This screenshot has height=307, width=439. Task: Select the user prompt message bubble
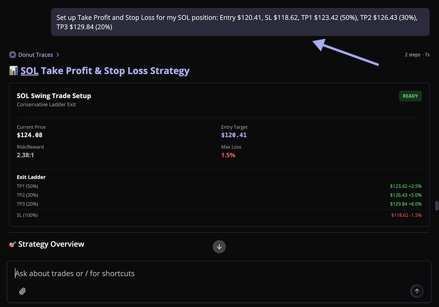[x=240, y=22]
